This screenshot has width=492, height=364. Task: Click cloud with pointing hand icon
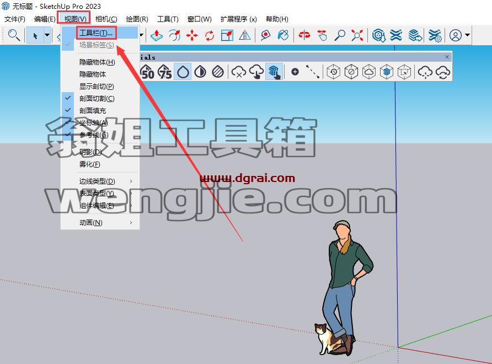click(256, 72)
